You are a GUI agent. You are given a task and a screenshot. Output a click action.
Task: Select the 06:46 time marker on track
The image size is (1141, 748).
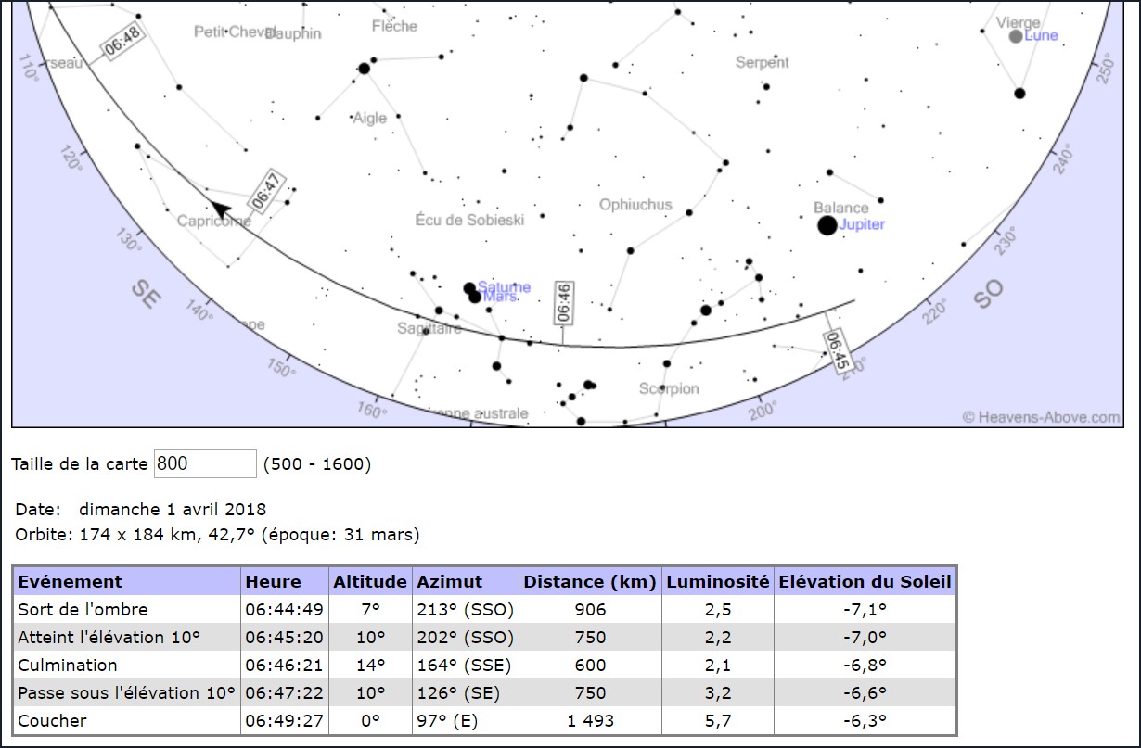tap(563, 302)
